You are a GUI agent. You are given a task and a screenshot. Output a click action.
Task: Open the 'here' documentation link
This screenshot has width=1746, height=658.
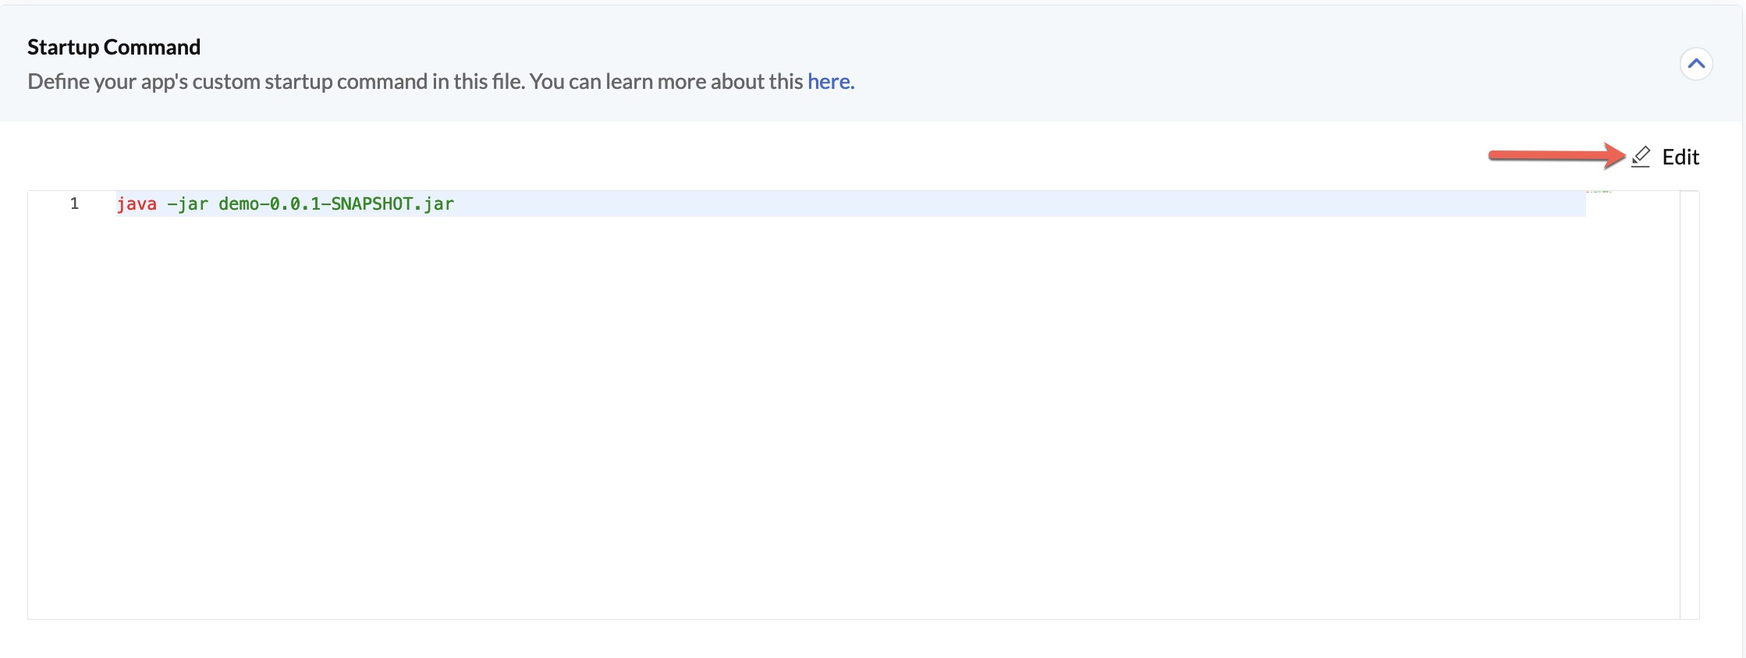[x=831, y=81]
